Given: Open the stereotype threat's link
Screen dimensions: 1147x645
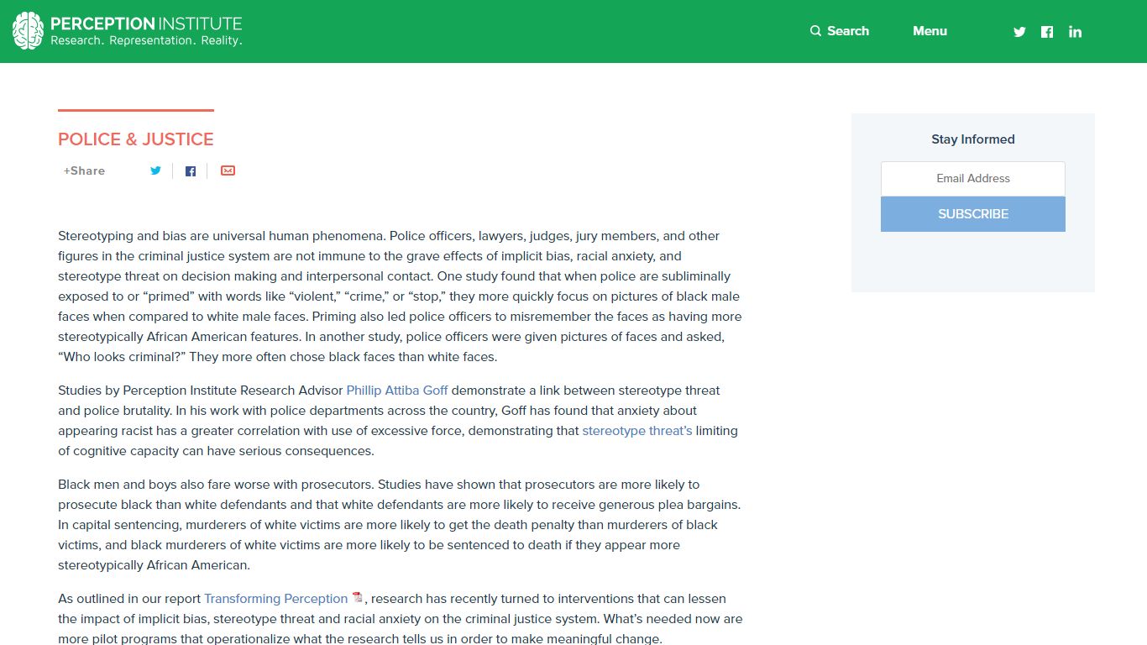Looking at the screenshot, I should [x=637, y=431].
